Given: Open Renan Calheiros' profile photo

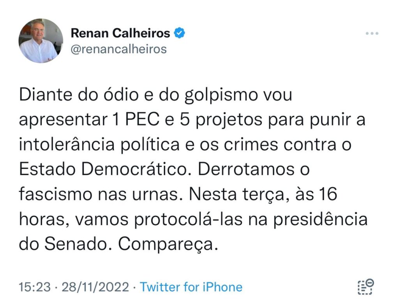Looking at the screenshot, I should click(x=40, y=41).
